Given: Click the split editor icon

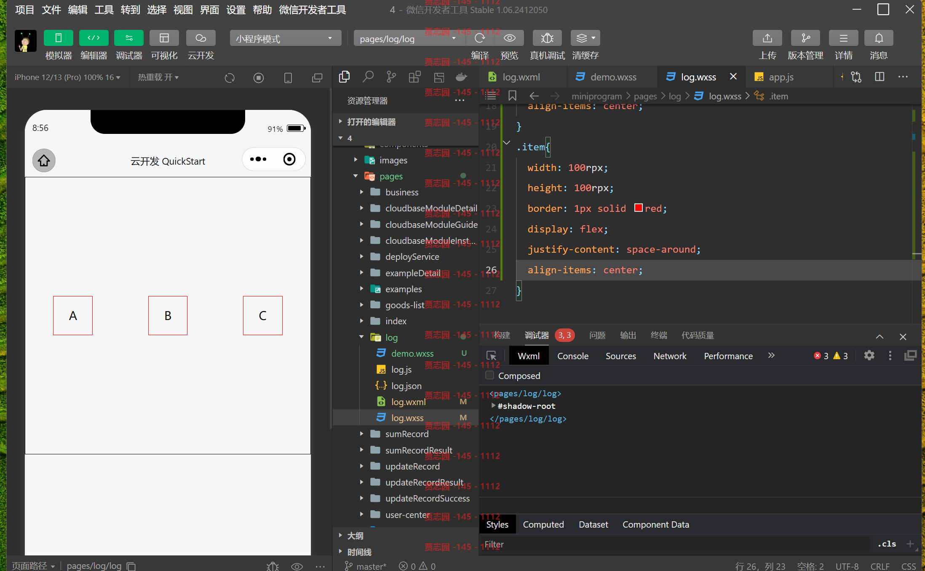Looking at the screenshot, I should pyautogui.click(x=880, y=77).
